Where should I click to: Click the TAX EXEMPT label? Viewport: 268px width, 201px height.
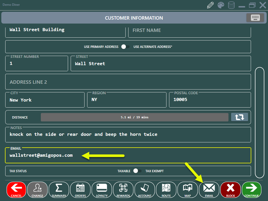pos(154,171)
